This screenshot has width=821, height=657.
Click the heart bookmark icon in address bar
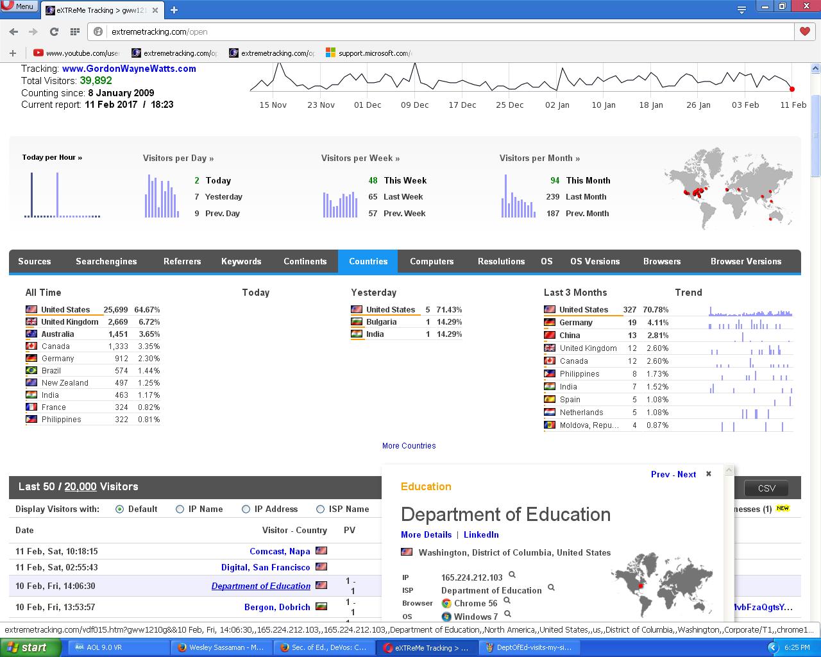pos(804,31)
